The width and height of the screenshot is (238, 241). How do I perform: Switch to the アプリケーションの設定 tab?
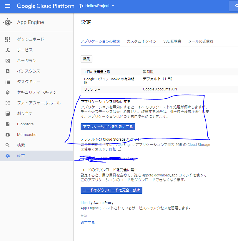point(100,41)
